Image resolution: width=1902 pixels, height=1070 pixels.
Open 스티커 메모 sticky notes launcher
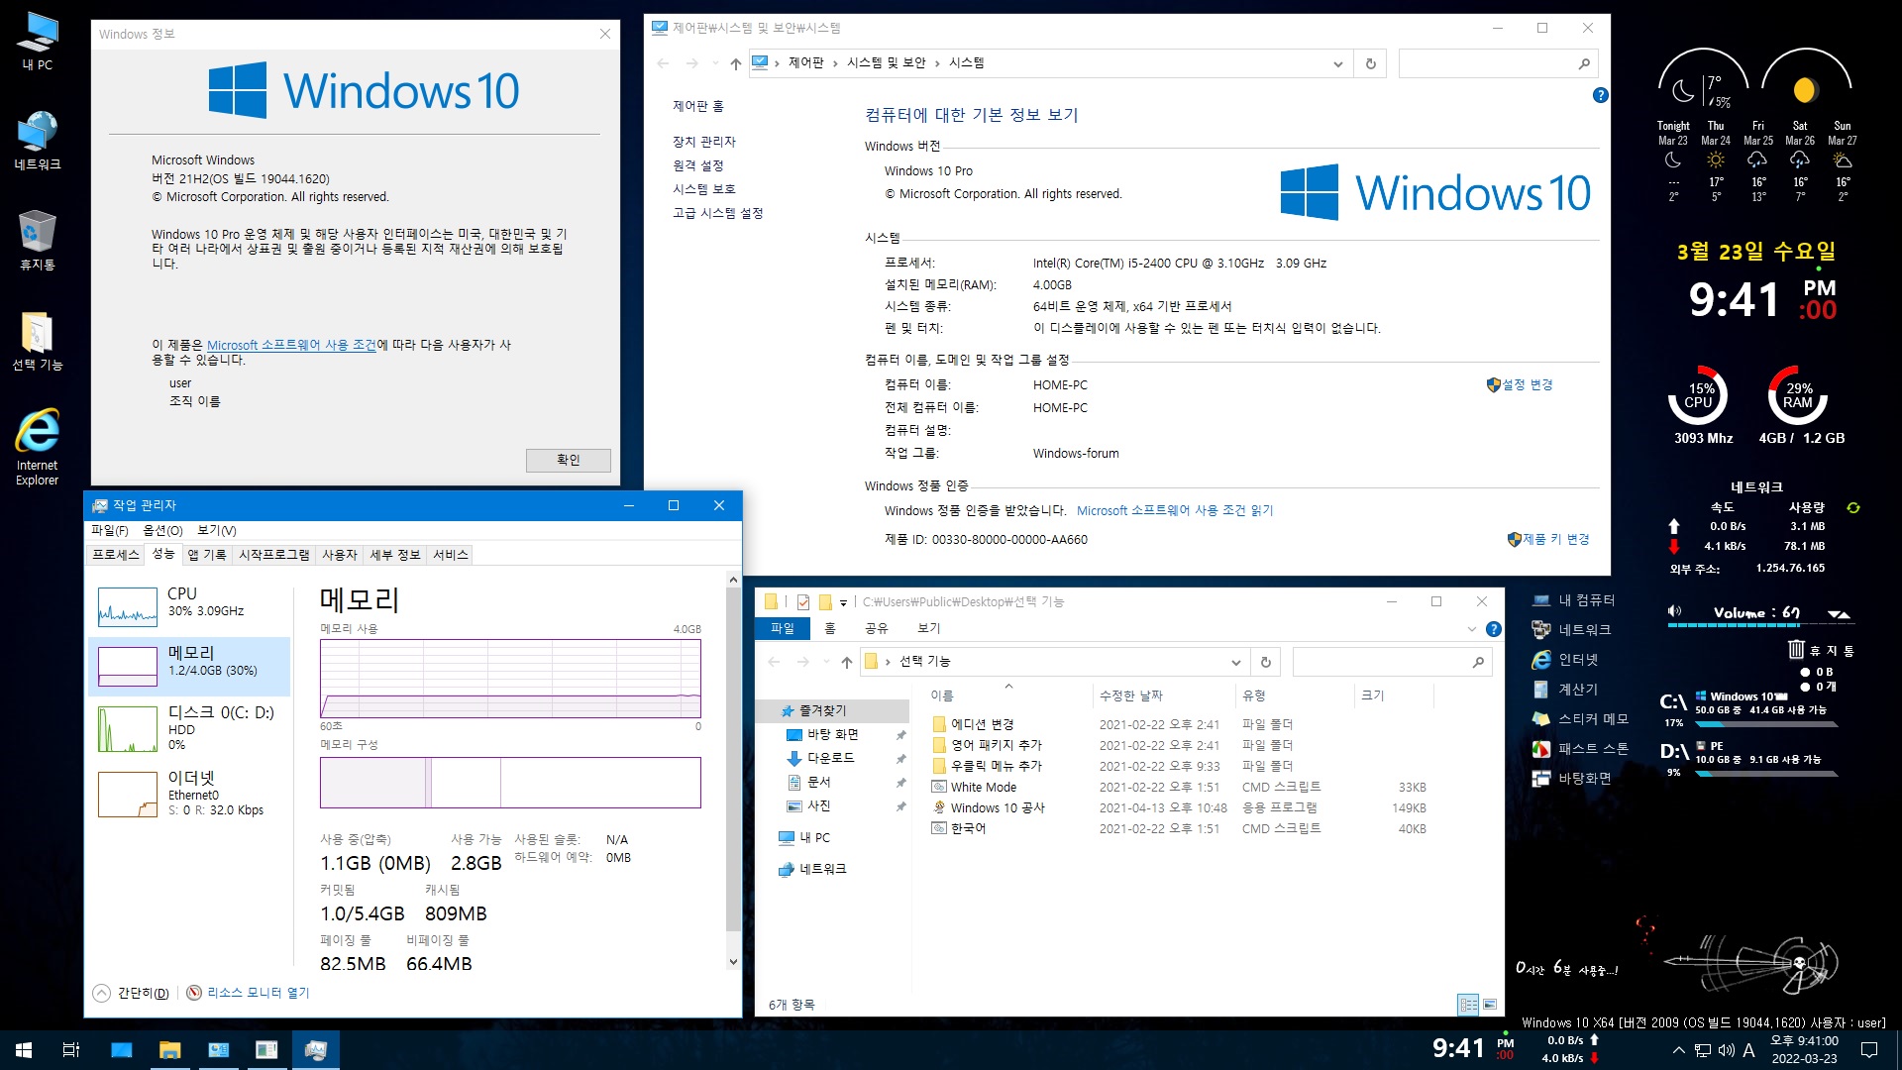(x=1541, y=719)
